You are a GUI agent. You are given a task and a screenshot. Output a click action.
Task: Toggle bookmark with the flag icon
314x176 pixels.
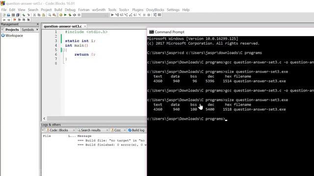point(15,20)
